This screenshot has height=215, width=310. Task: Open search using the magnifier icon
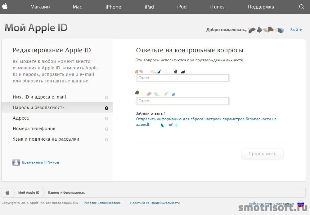click(x=301, y=7)
